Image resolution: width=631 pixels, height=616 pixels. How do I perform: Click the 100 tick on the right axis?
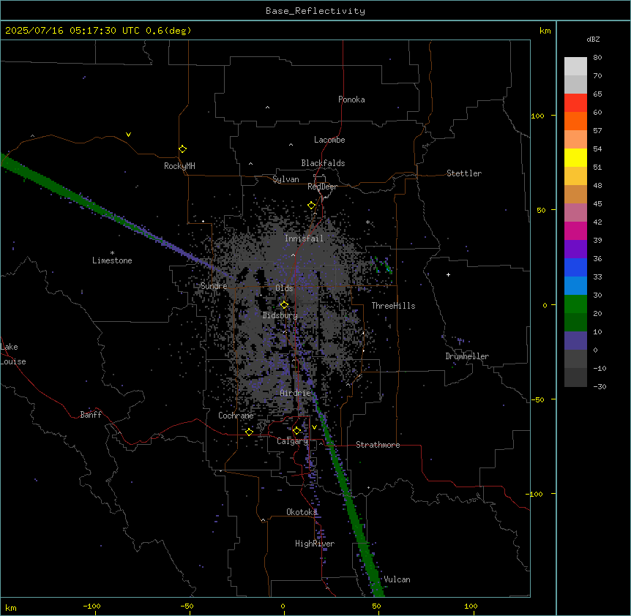(537, 116)
